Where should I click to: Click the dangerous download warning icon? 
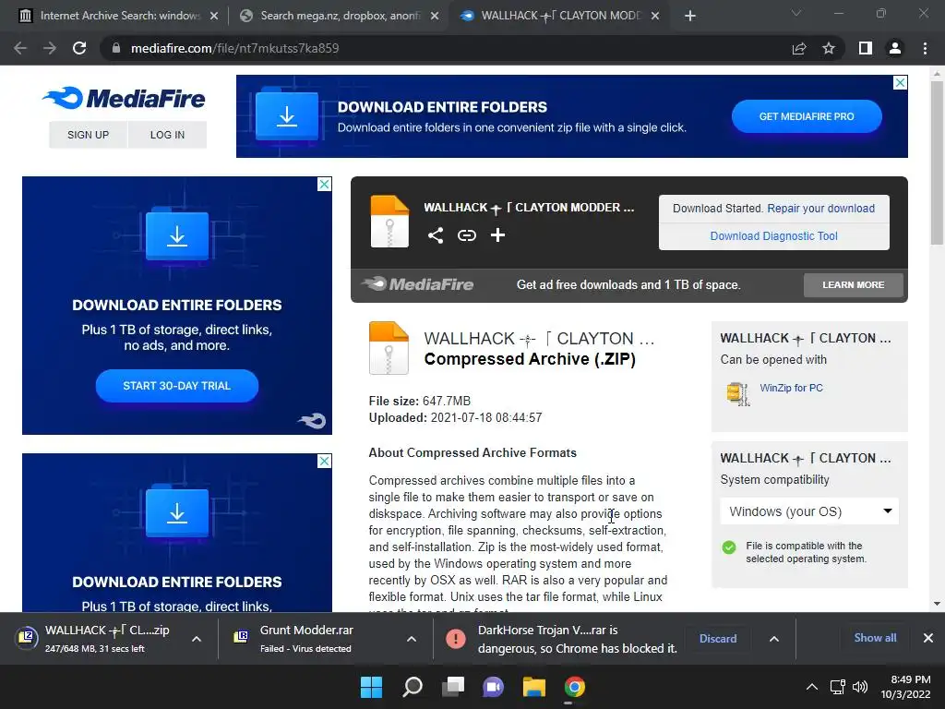coord(456,639)
